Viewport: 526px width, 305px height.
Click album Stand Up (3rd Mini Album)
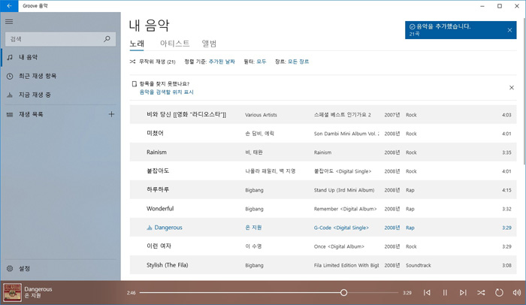pos(344,190)
